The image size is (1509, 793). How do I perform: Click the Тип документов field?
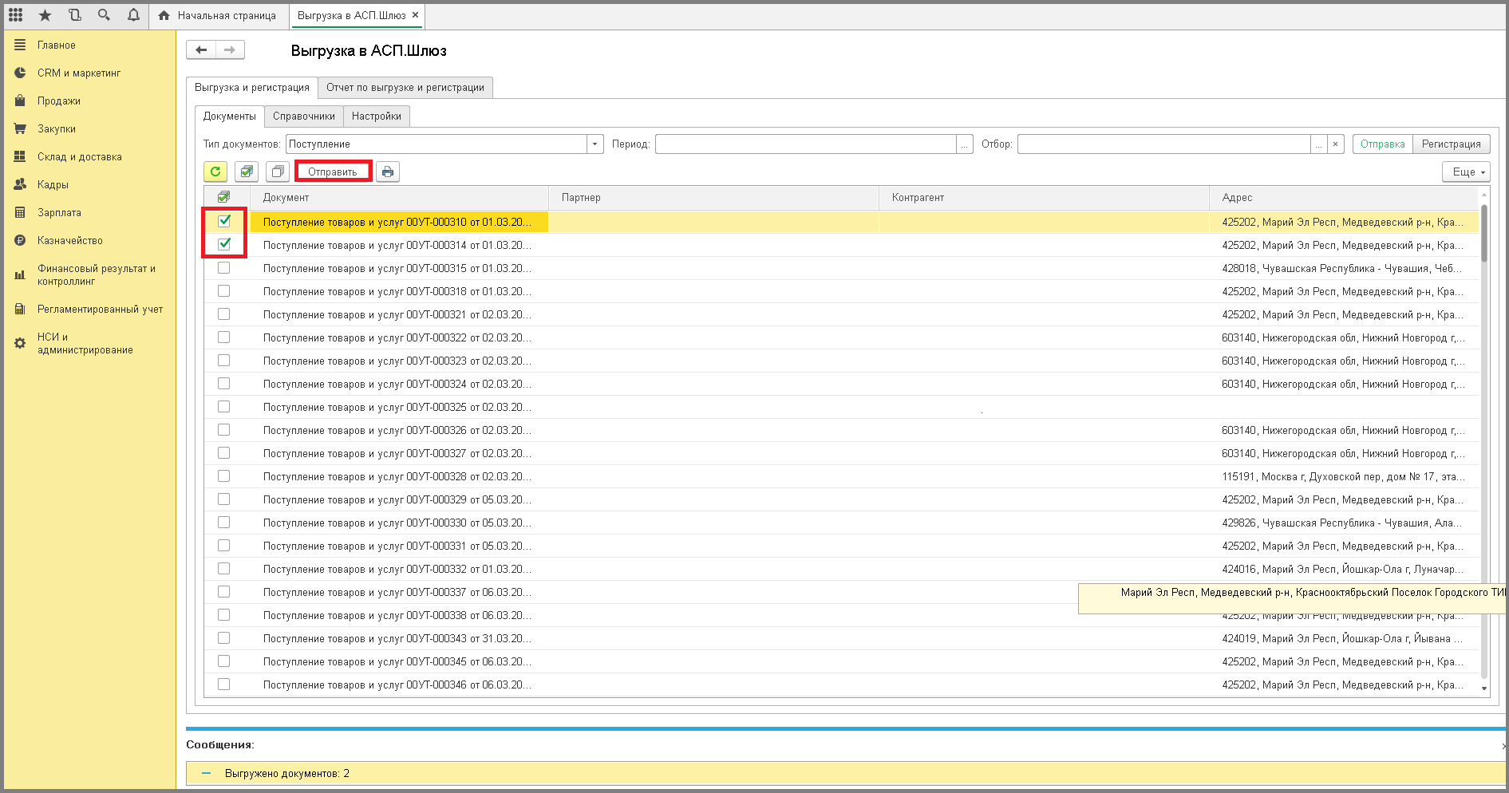click(437, 144)
